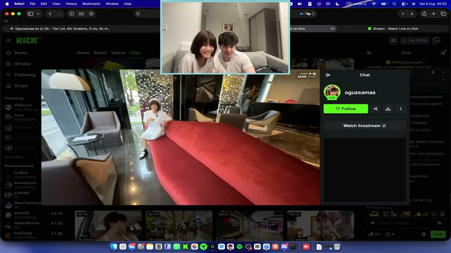Open AdrienBroner recommended channel
The width and height of the screenshot is (451, 253).
tap(34, 225)
